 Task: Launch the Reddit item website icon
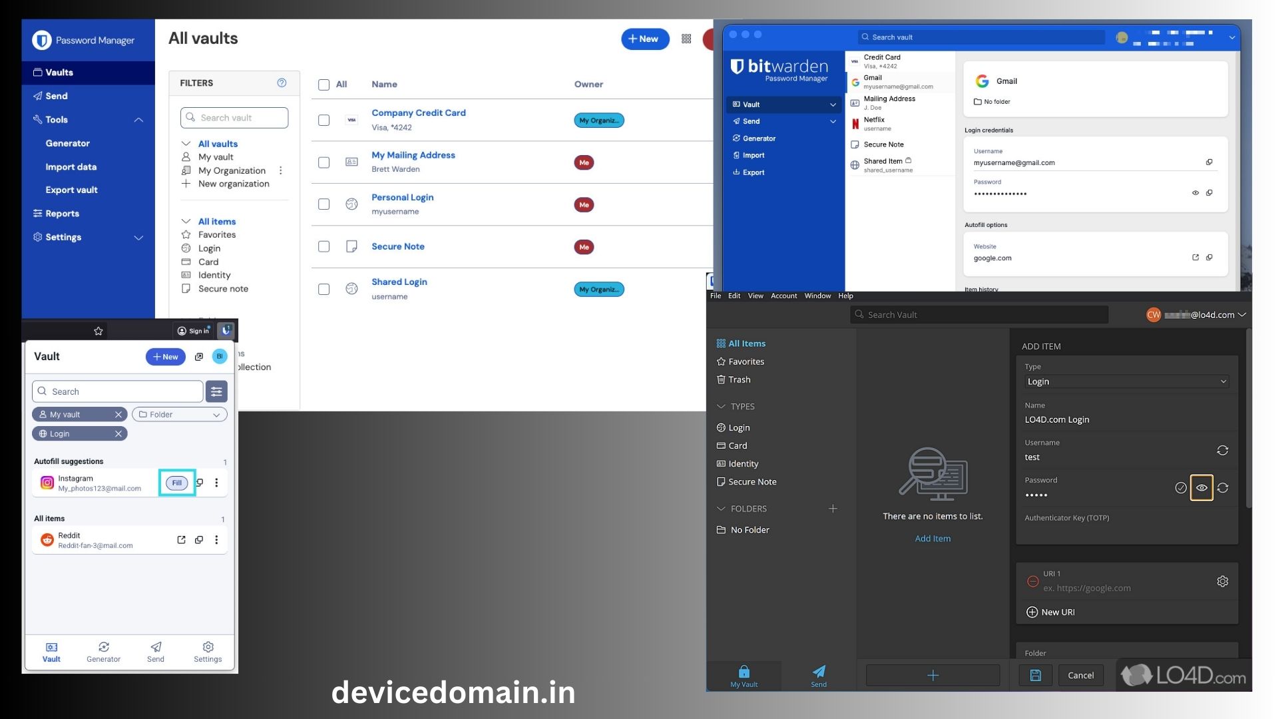tap(181, 540)
